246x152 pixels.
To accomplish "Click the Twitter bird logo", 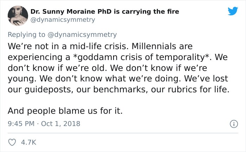I will (232, 11).
